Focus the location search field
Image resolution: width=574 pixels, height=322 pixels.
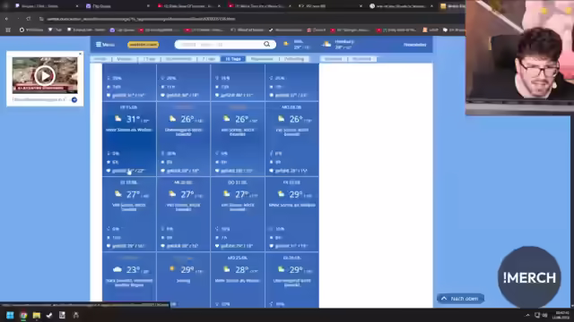pos(220,45)
